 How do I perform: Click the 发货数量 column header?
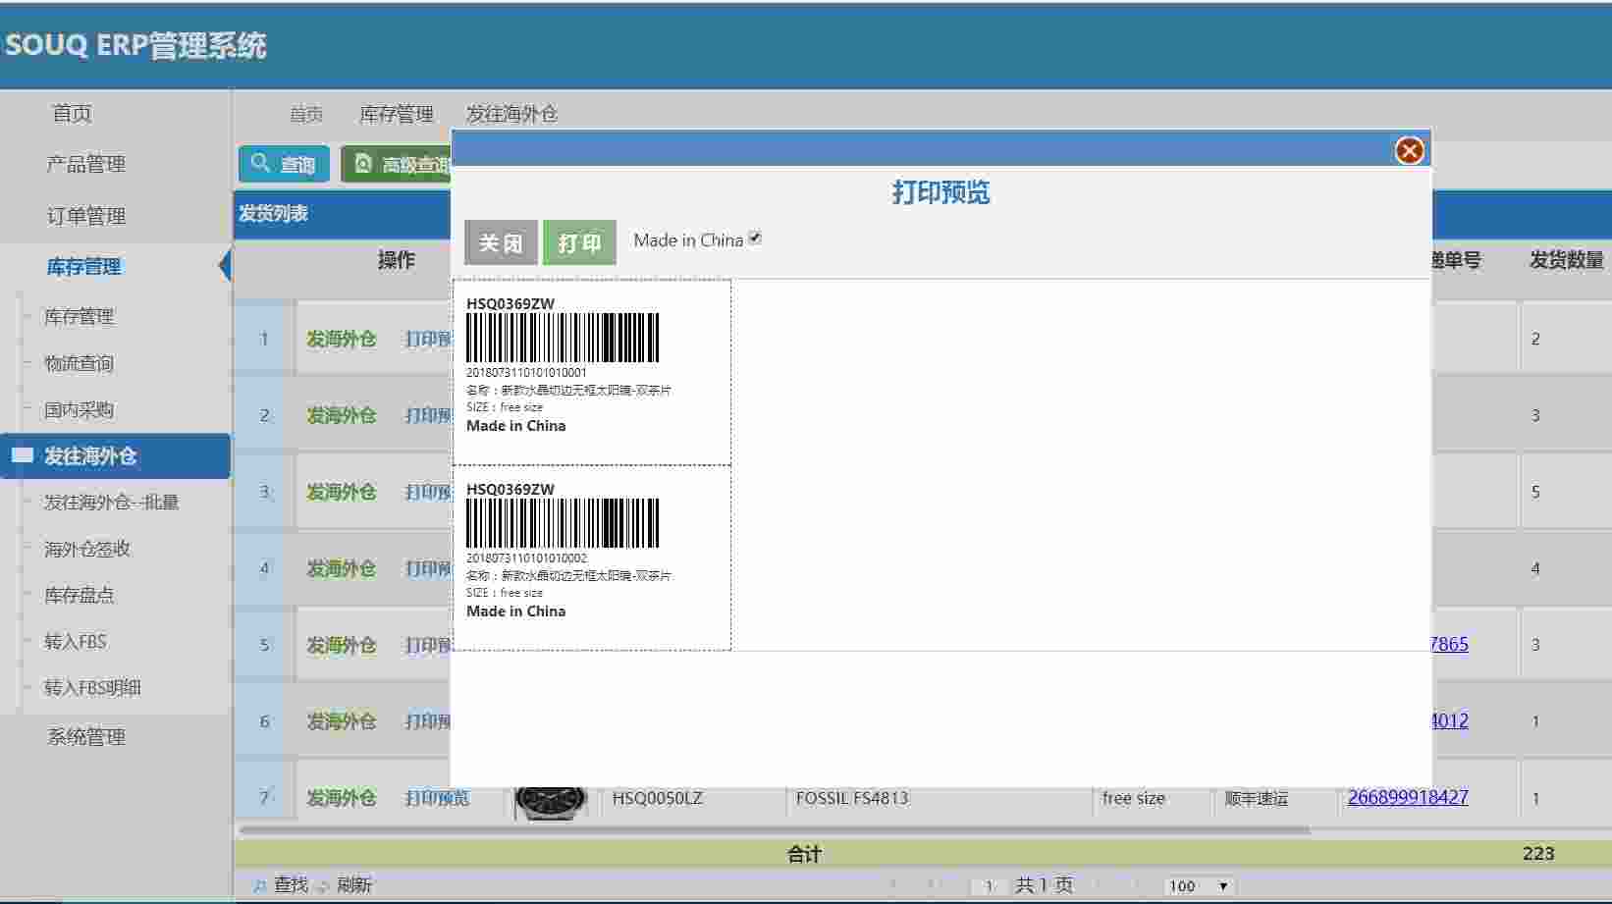click(x=1567, y=260)
